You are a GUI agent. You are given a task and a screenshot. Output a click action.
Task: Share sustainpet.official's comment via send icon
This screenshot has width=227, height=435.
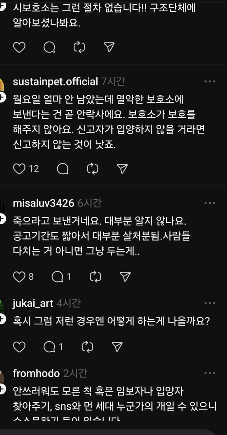[x=122, y=169]
